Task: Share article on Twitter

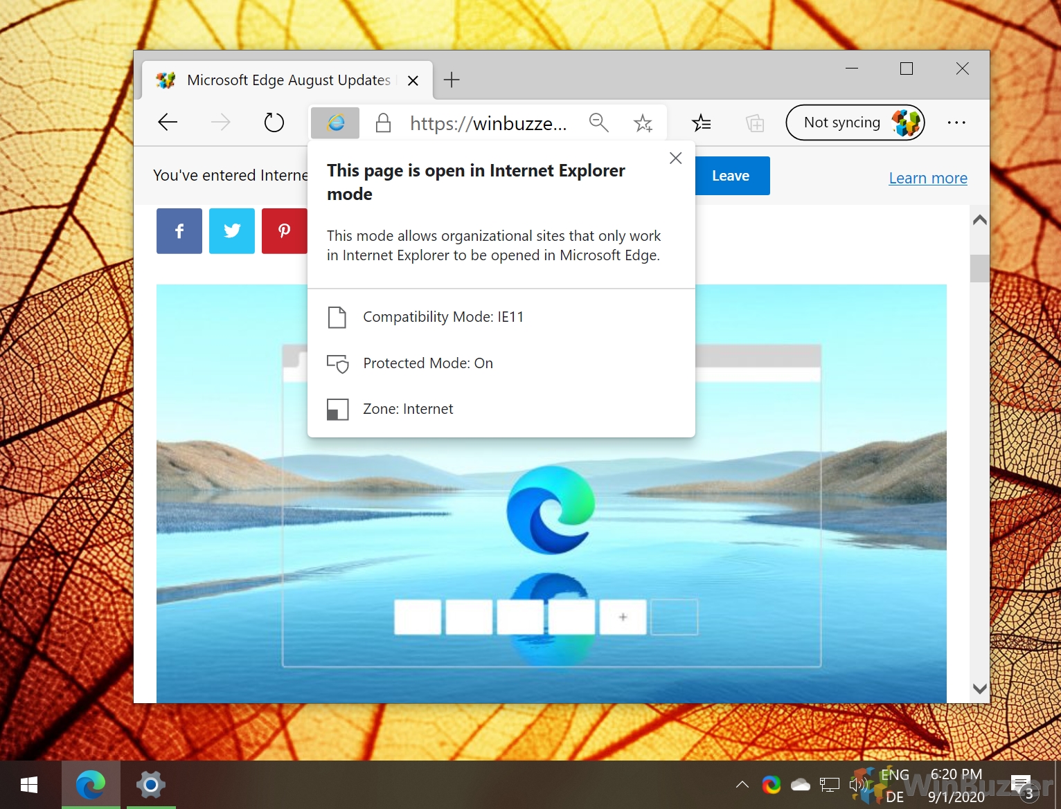Action: coord(232,231)
